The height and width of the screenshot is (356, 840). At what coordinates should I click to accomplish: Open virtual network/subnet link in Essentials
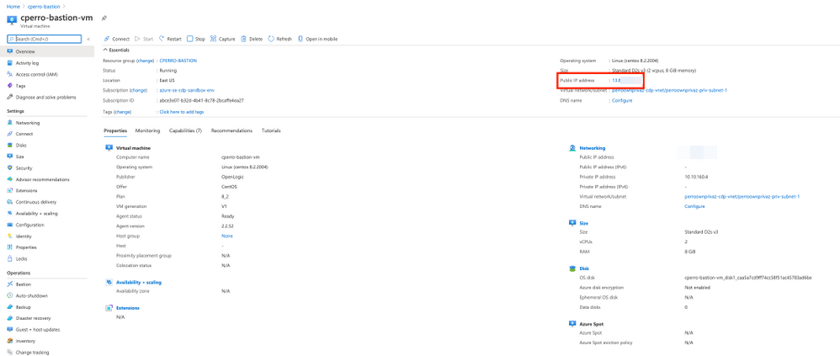(x=670, y=90)
